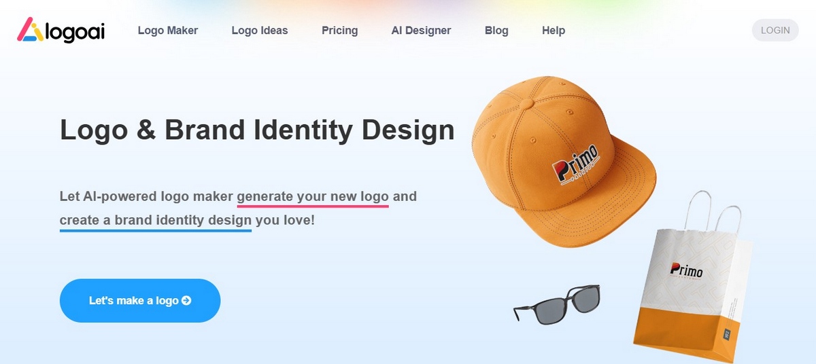
Task: Click the logoai triangle logo icon
Action: coord(31,30)
